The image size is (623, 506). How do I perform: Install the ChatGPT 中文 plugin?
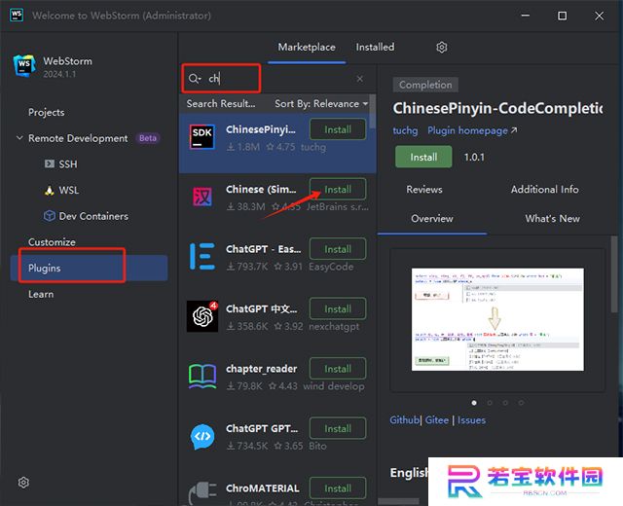[x=338, y=308]
